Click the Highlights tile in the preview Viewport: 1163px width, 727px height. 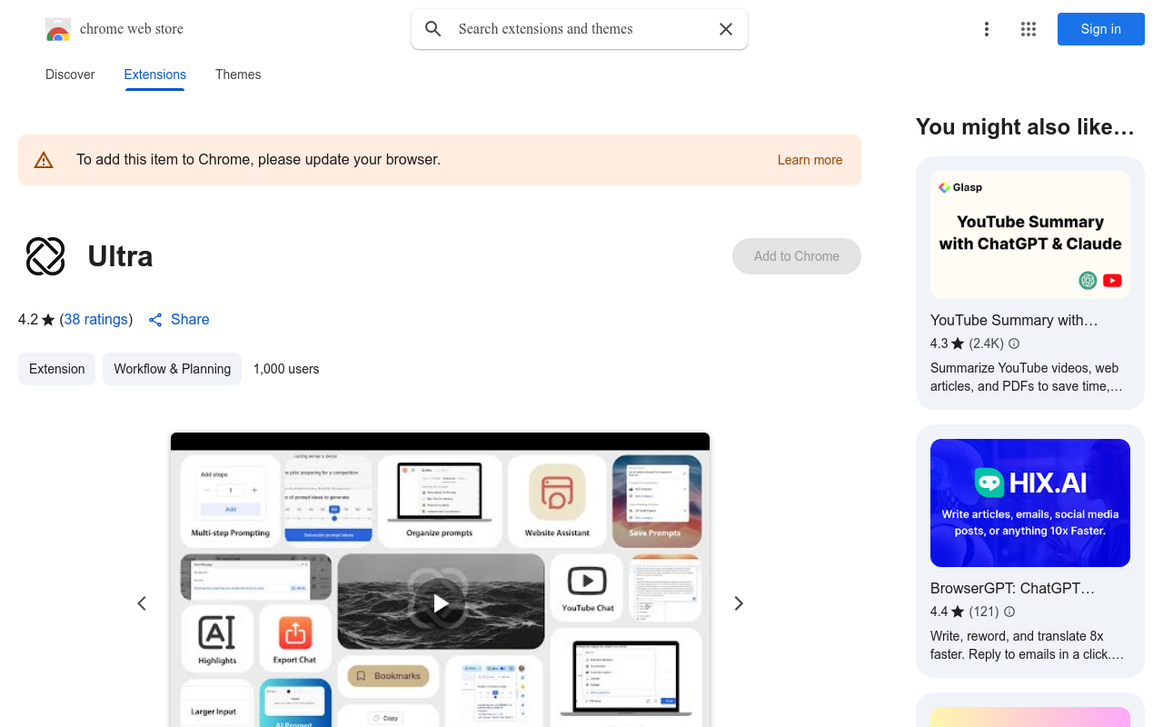pyautogui.click(x=217, y=638)
